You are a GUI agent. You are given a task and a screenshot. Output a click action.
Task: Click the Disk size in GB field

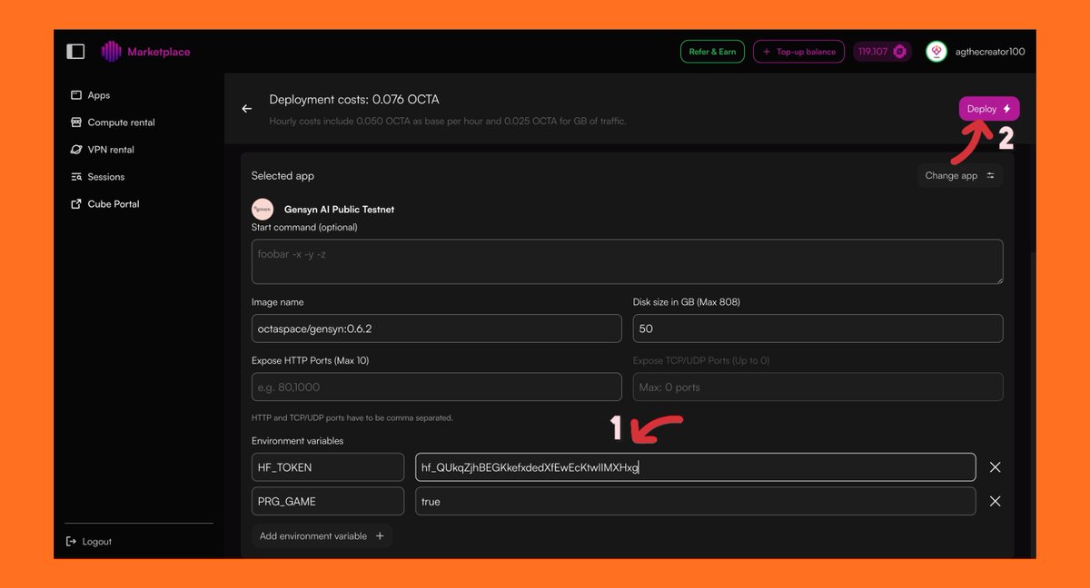818,328
